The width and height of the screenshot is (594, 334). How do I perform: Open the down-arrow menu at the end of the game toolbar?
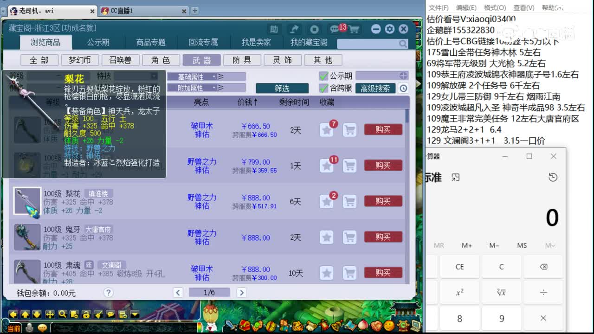coord(134,314)
